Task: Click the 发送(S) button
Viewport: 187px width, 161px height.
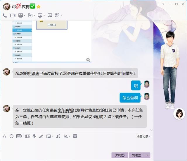Action: [136, 155]
